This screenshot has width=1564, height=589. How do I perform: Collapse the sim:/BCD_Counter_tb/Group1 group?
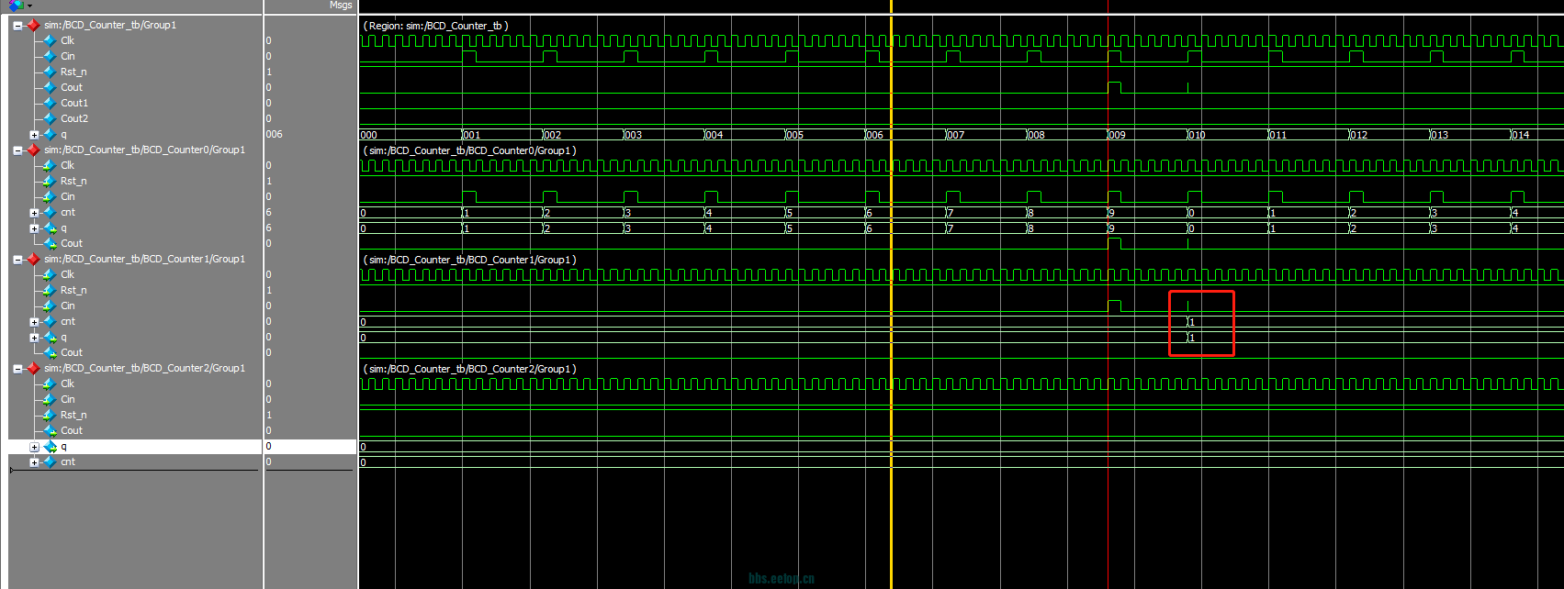(17, 26)
